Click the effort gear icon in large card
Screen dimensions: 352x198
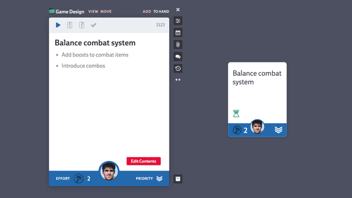coord(79,179)
